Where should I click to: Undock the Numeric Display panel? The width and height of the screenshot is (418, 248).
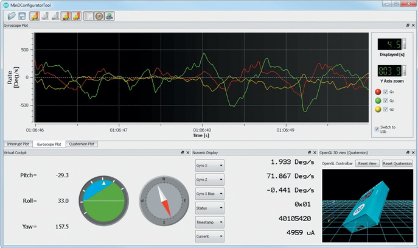pos(309,153)
